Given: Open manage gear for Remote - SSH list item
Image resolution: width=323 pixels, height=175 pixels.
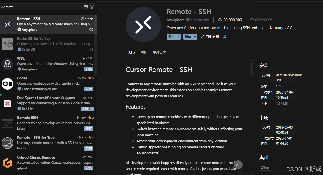Looking at the screenshot, I should pos(91,30).
